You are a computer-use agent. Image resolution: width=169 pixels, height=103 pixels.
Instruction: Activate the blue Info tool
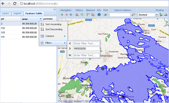(99, 15)
